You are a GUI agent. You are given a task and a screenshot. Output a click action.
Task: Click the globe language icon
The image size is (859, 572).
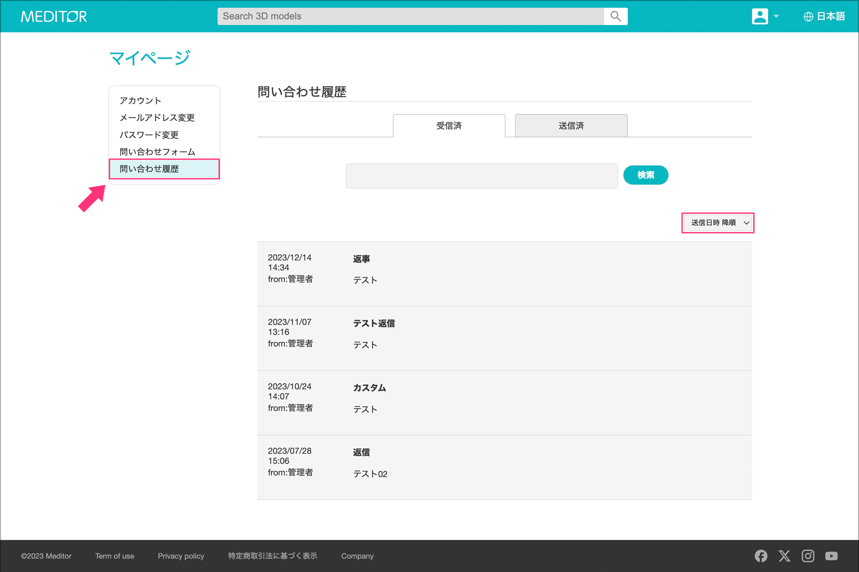[x=808, y=17]
